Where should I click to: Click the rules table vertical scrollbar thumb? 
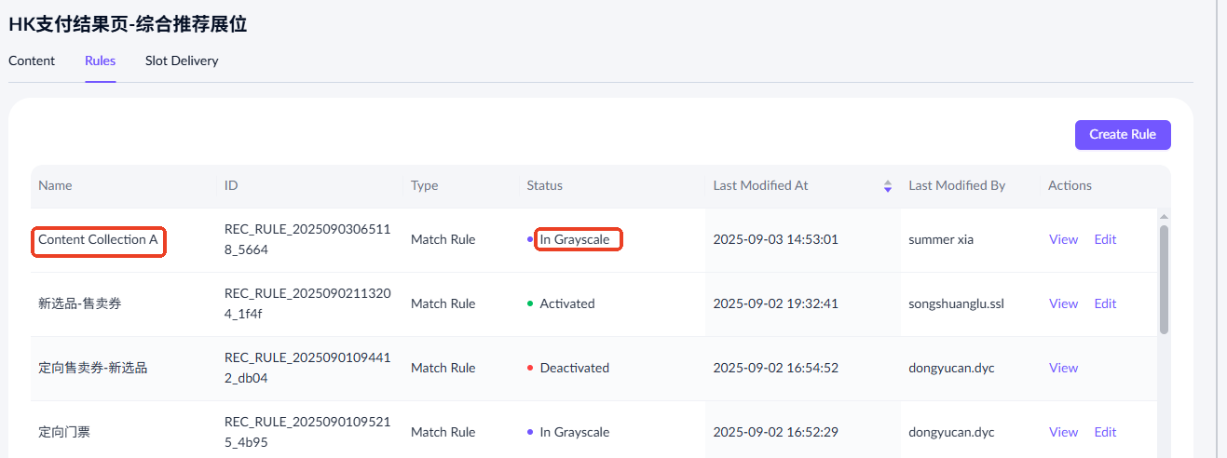[1164, 279]
